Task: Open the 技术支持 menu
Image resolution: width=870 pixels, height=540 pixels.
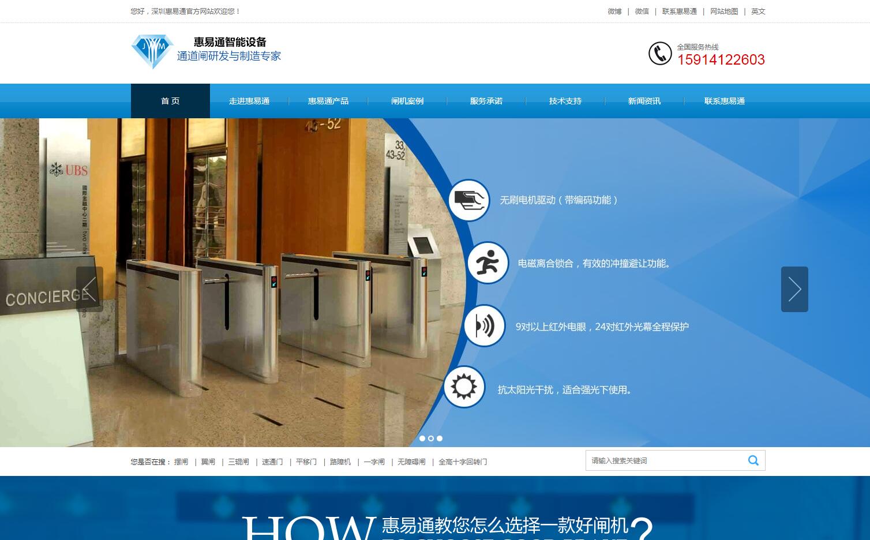Action: pos(565,100)
